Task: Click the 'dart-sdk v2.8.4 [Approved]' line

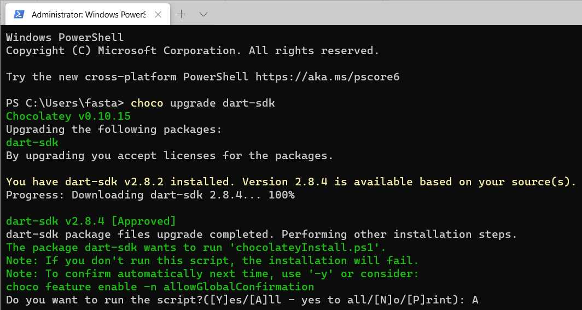Action: (91, 221)
